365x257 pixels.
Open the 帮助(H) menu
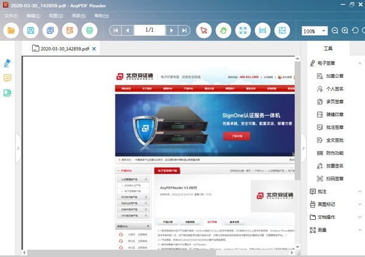(102, 16)
